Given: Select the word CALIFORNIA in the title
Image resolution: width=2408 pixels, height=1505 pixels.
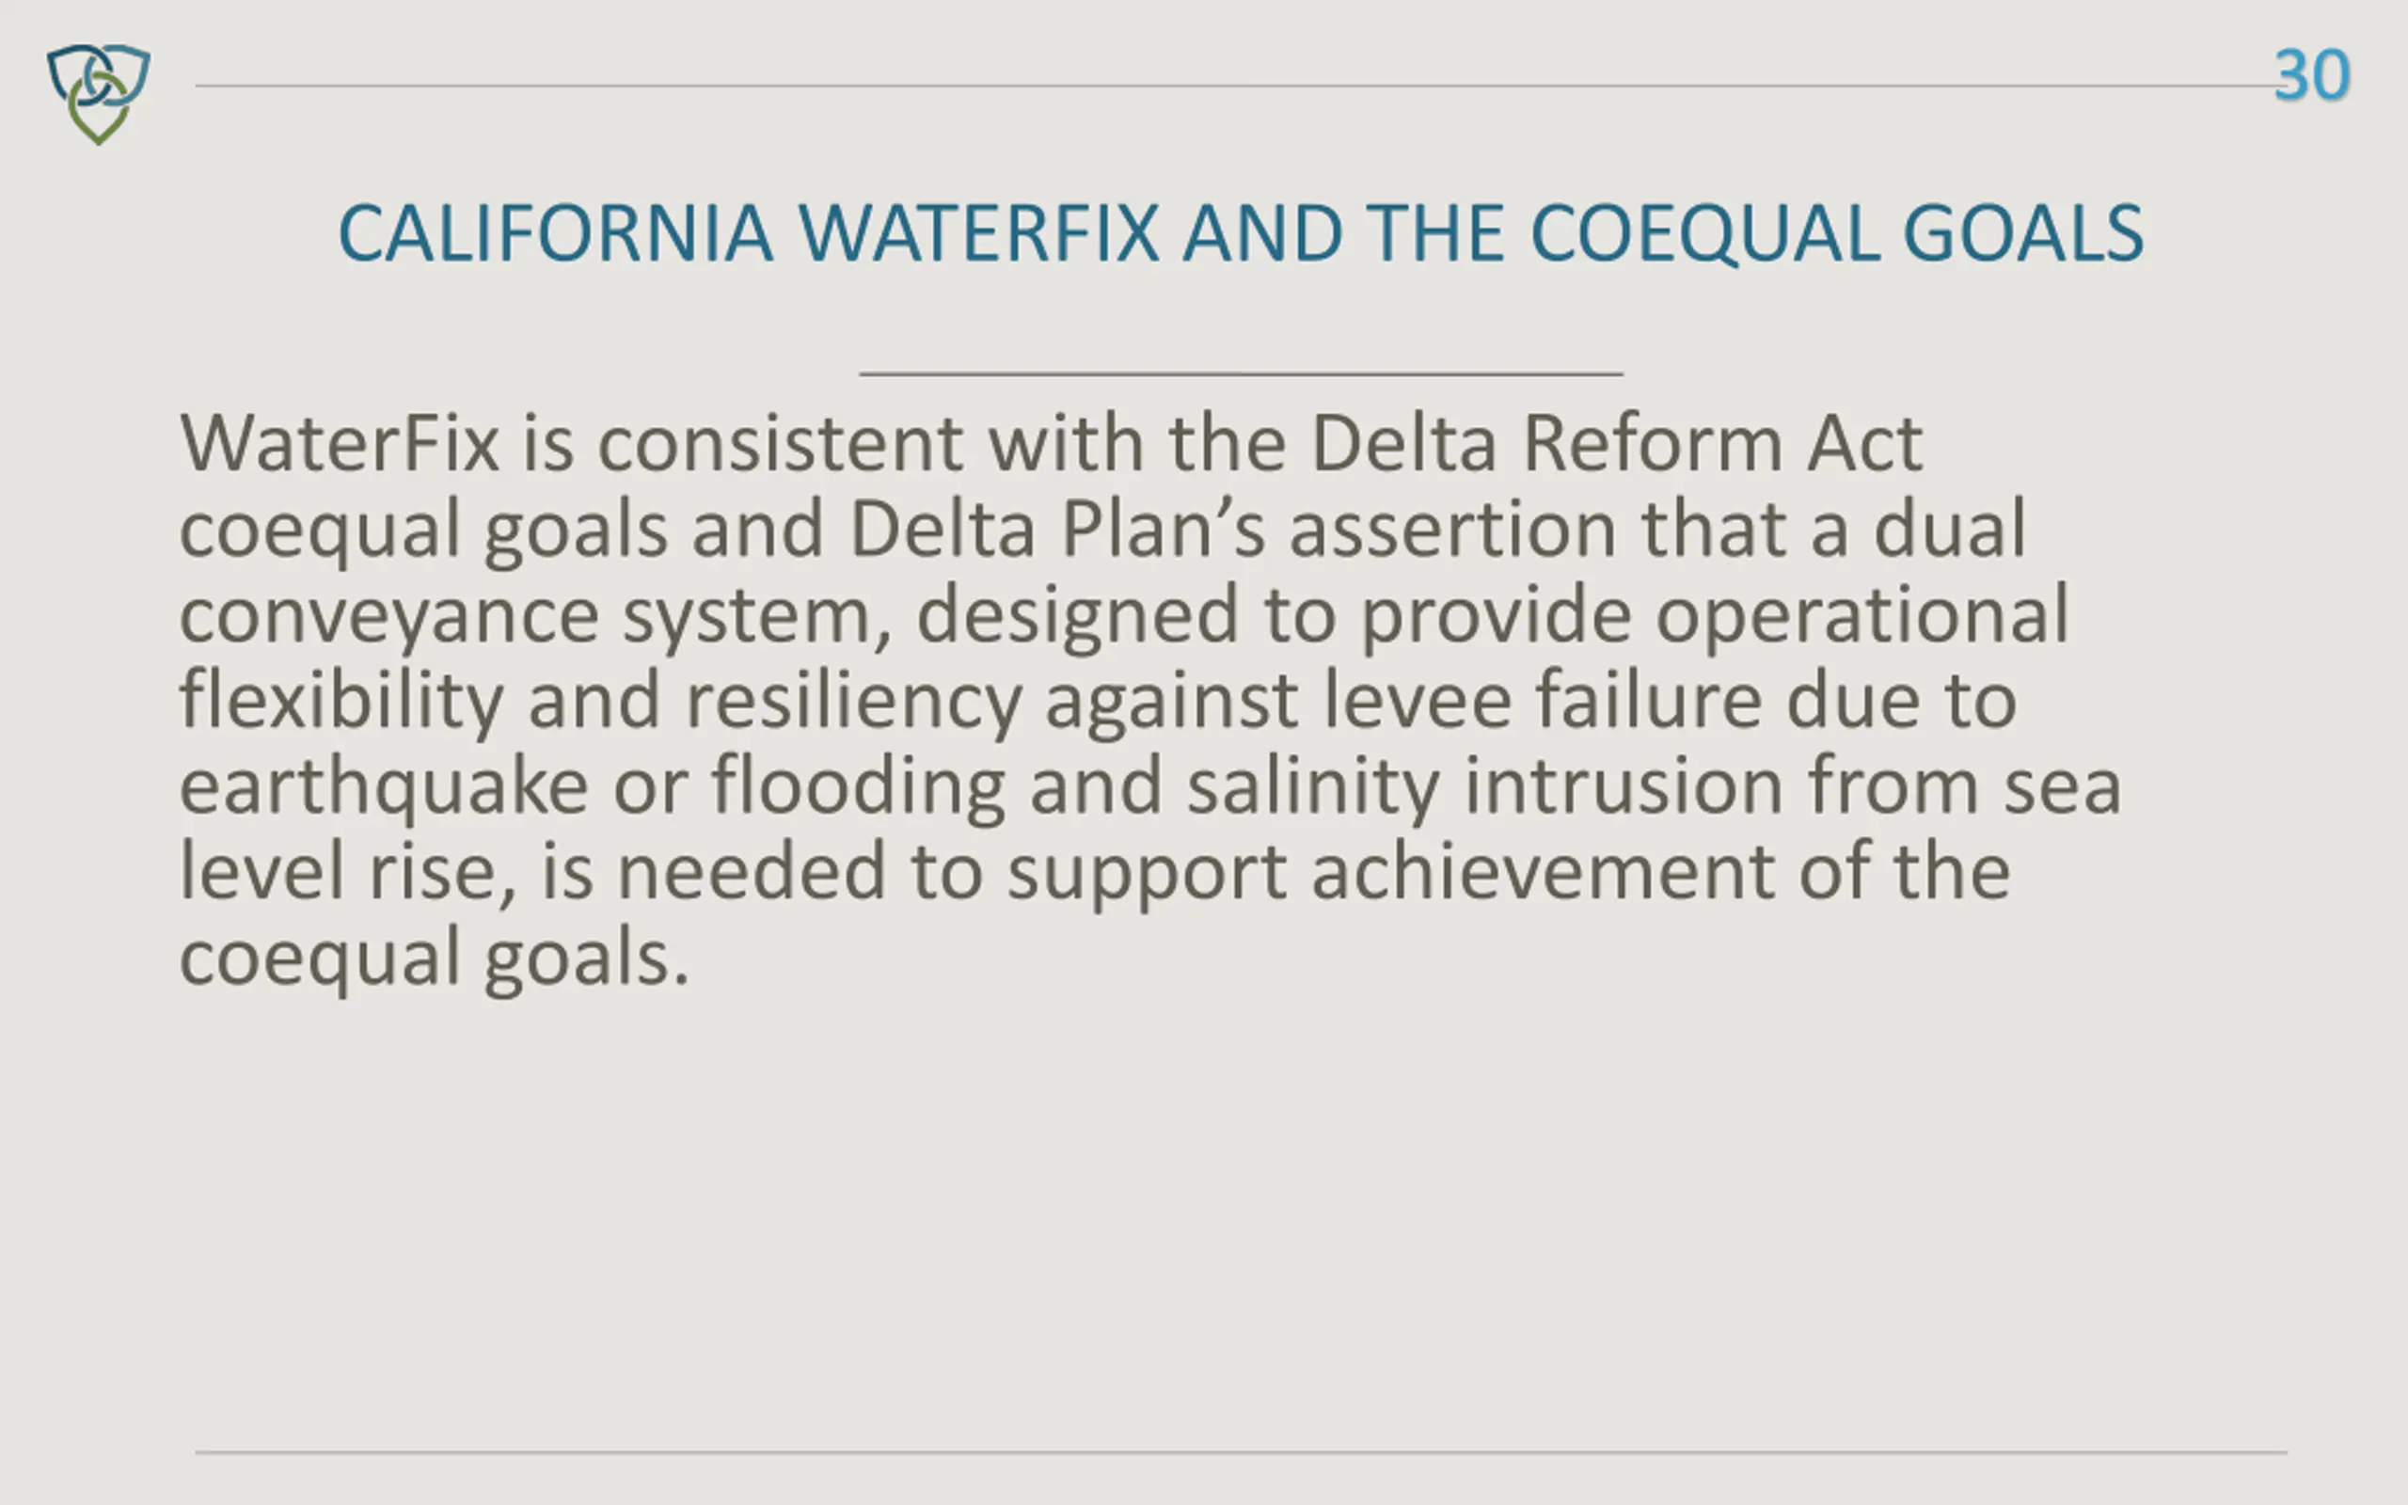Looking at the screenshot, I should coord(555,234).
